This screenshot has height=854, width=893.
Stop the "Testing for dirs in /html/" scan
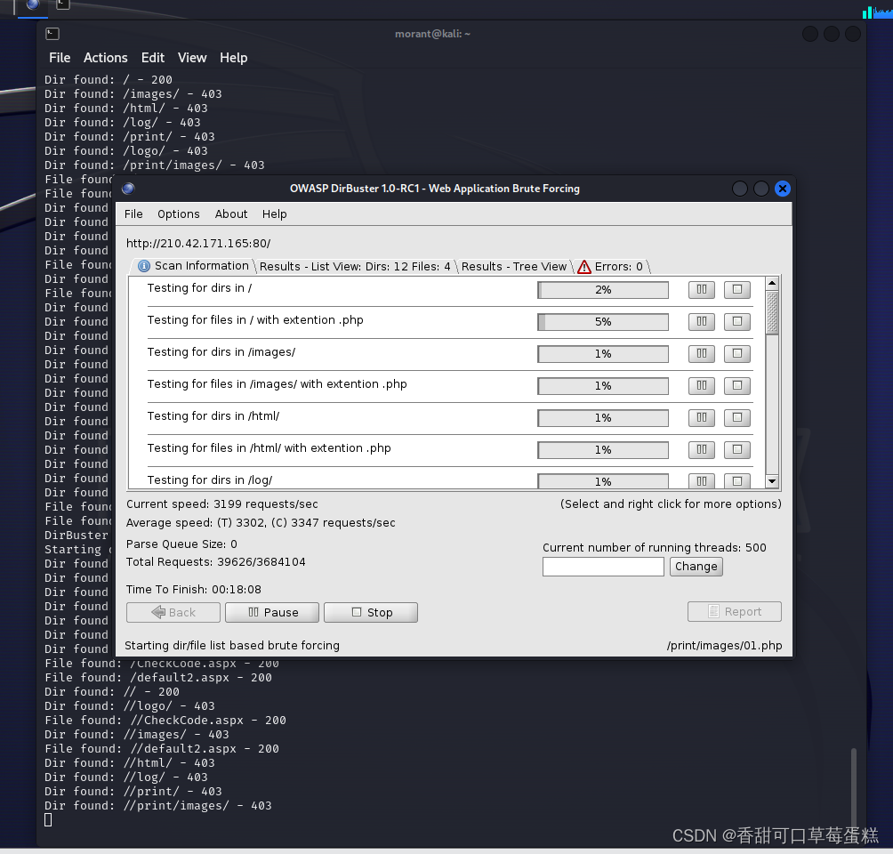pyautogui.click(x=736, y=417)
